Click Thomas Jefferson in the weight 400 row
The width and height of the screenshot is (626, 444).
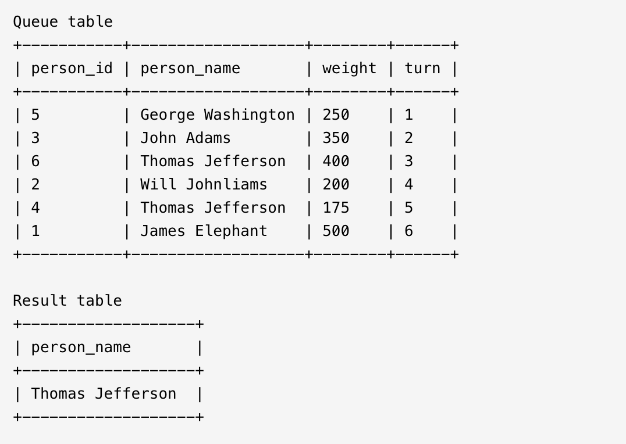point(213,162)
